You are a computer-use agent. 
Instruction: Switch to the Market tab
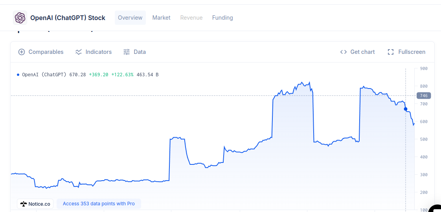(x=162, y=18)
